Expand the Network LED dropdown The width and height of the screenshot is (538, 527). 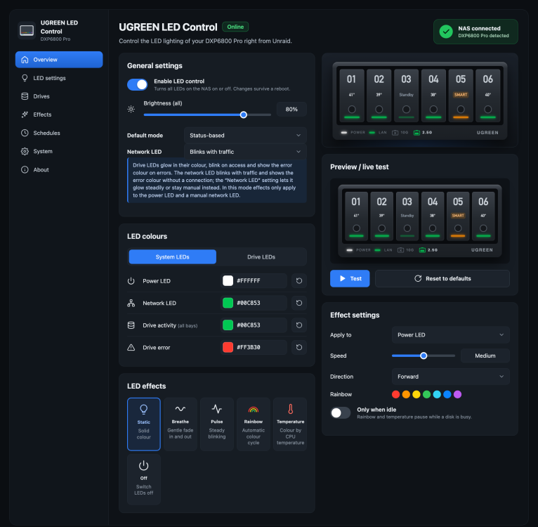[x=245, y=151]
